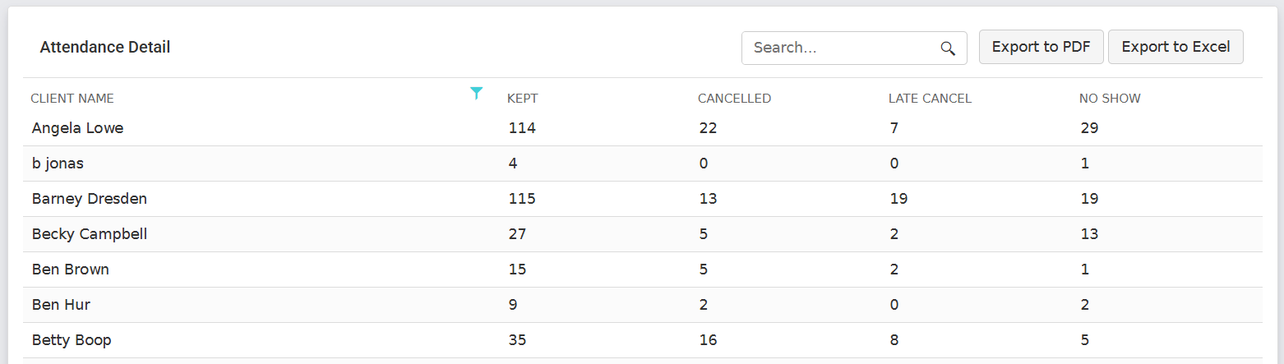Sort by the Late Cancel column header
Viewport: 1284px width, 364px height.
930,99
